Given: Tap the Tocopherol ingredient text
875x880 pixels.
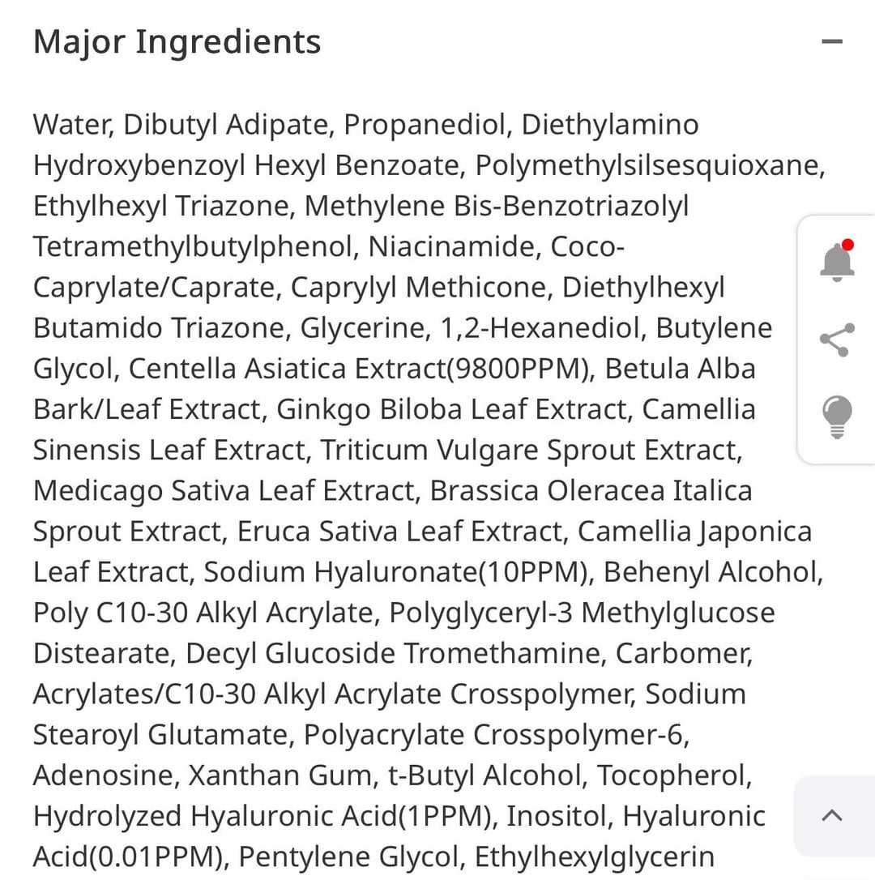Looking at the screenshot, I should [672, 775].
